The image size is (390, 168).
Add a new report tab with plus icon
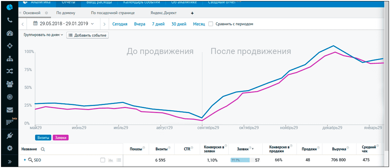[x=192, y=13]
